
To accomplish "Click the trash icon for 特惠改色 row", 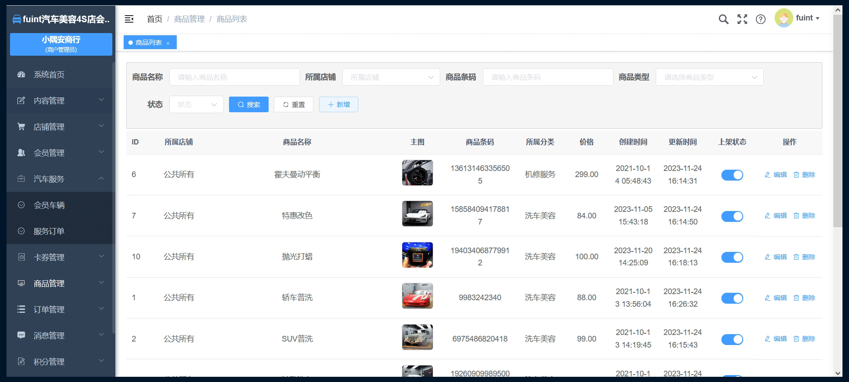I will 796,215.
